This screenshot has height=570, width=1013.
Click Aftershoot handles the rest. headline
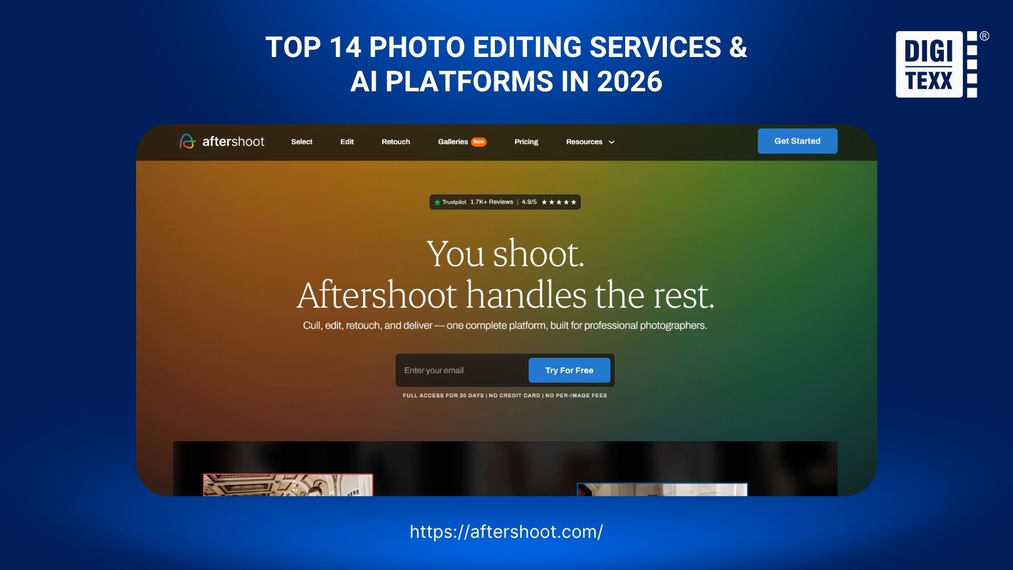[505, 294]
